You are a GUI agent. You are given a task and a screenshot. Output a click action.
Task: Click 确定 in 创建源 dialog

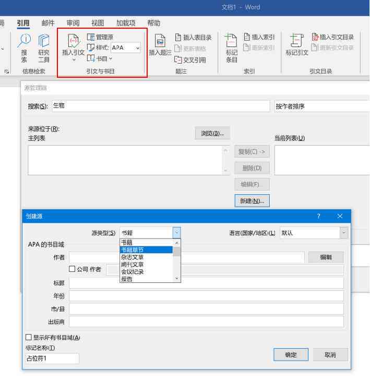click(291, 355)
